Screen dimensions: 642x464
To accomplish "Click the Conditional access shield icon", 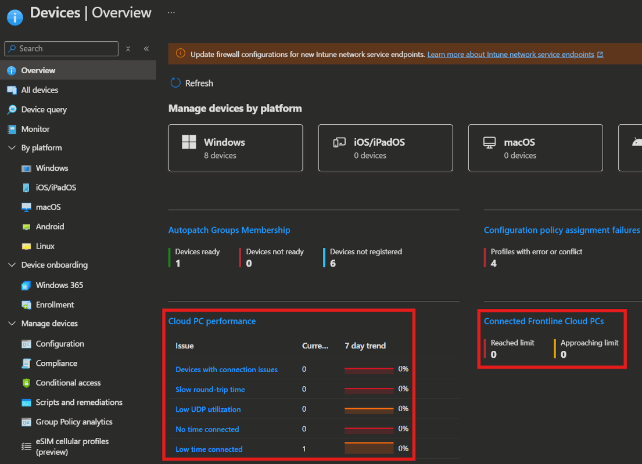I will 26,383.
